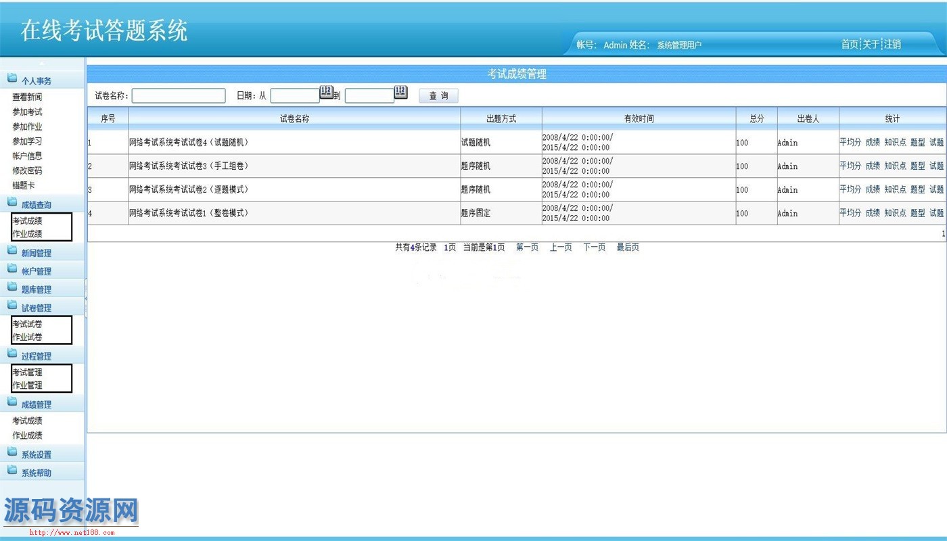Click the end date calendar icon
Image resolution: width=947 pixels, height=541 pixels.
[x=400, y=92]
